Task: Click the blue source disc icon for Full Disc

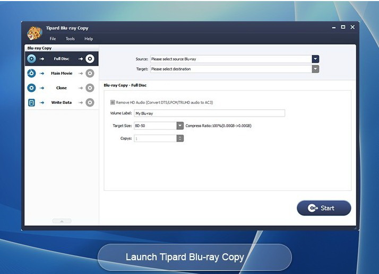Action: pos(31,59)
